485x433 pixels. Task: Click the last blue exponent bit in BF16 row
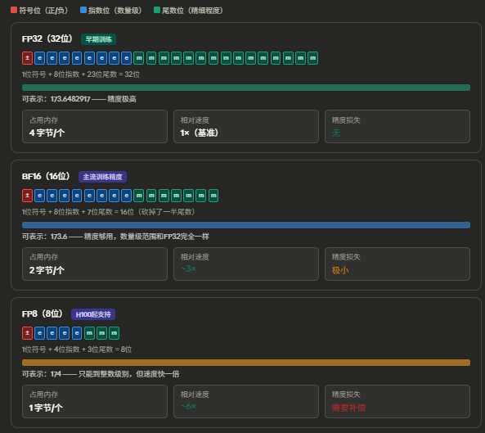click(x=126, y=196)
